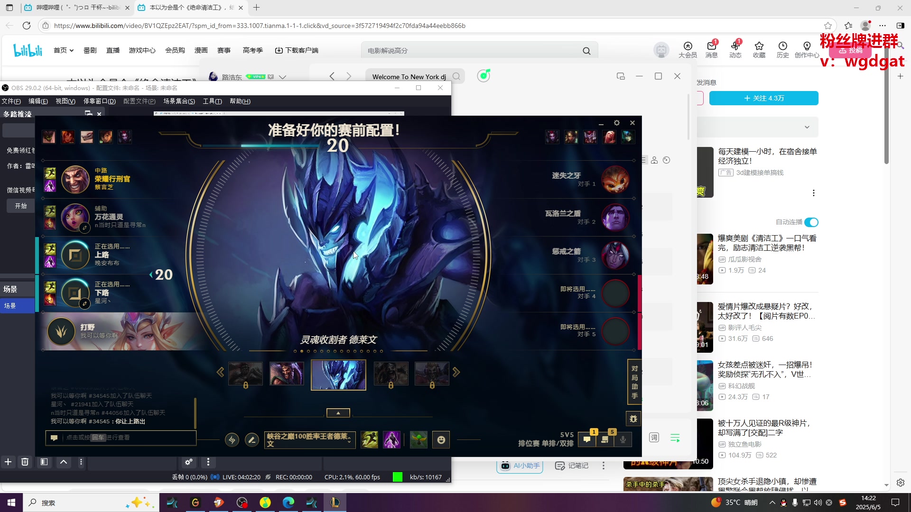This screenshot has width=911, height=512.
Task: Open 收藏 favorites star icon
Action: point(759,50)
